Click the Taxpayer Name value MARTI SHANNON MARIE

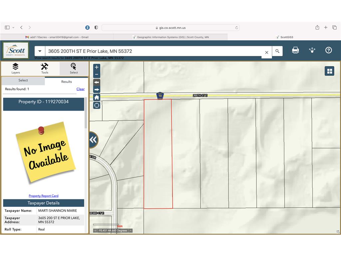58,211
